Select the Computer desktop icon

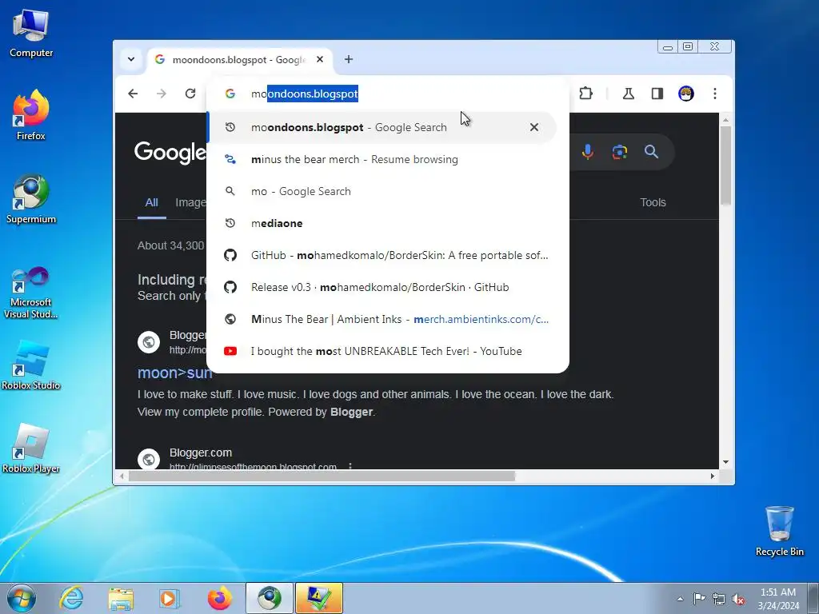click(31, 34)
